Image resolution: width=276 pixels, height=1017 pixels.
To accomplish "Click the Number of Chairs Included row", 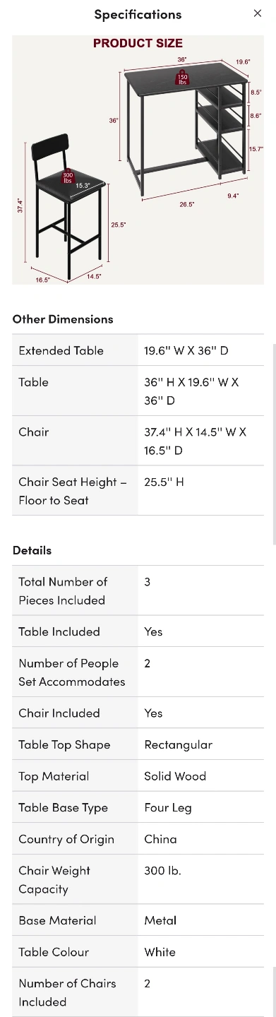I will pos(138,992).
